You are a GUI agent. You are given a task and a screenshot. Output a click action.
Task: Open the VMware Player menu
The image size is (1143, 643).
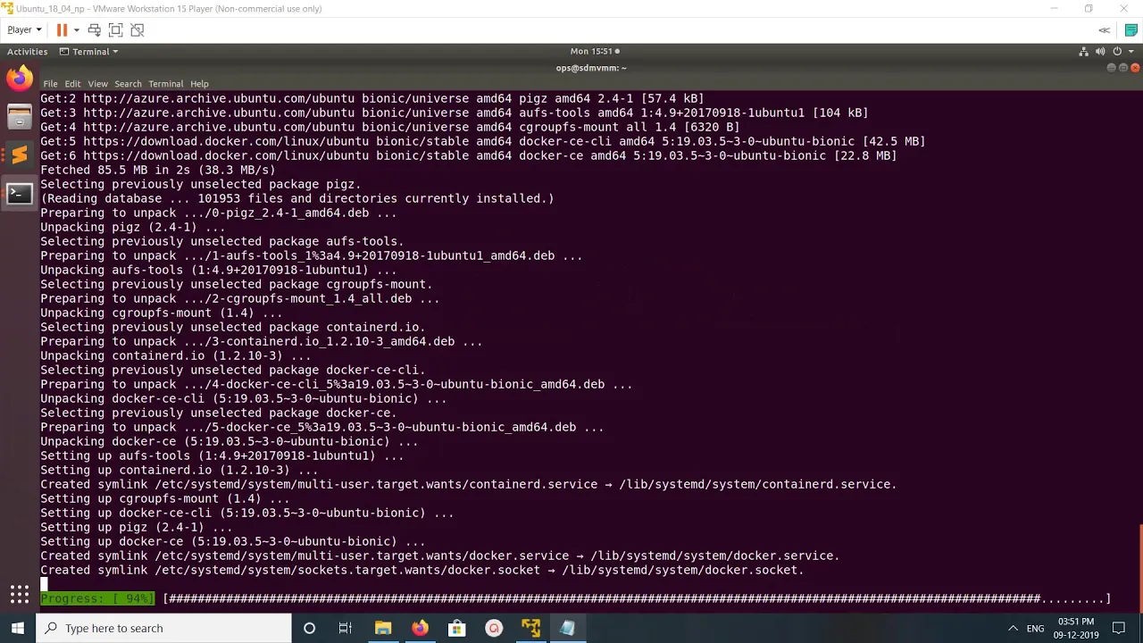point(24,29)
